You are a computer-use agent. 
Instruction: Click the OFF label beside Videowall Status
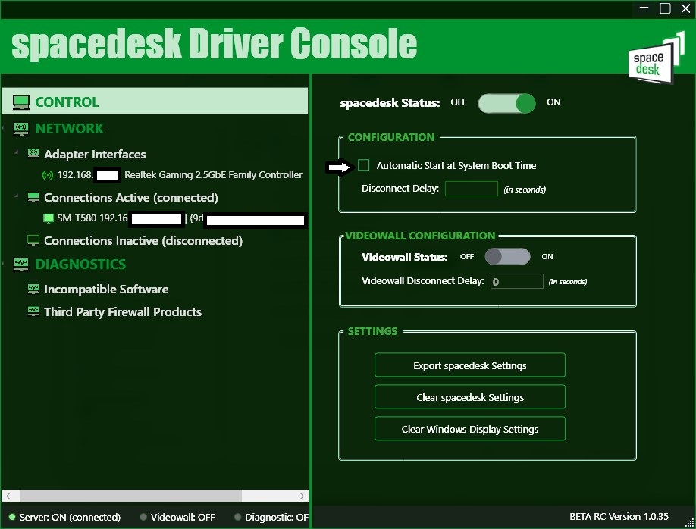click(x=467, y=256)
